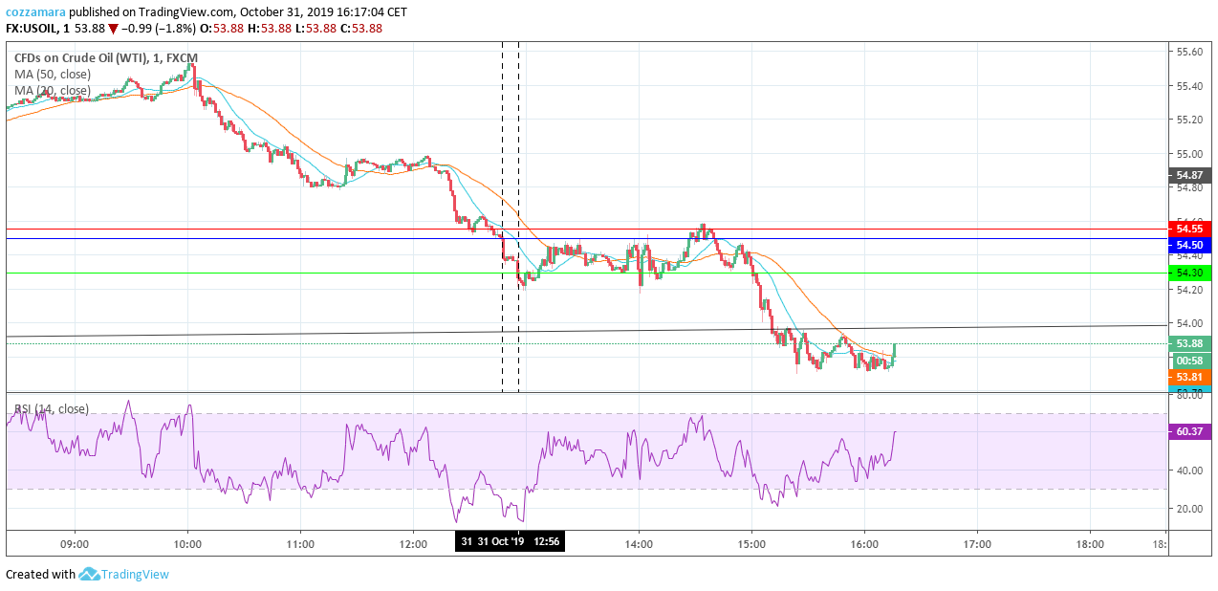Click the 55.60 price scale label

coord(1189,52)
